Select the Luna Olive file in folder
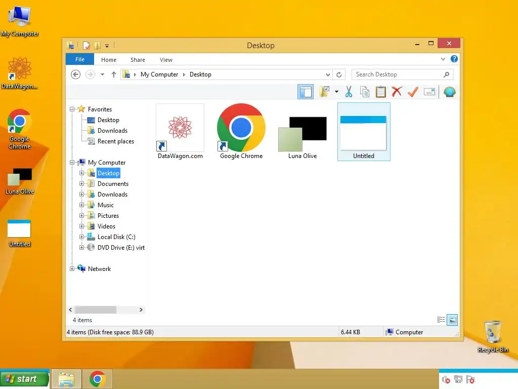 (303, 137)
